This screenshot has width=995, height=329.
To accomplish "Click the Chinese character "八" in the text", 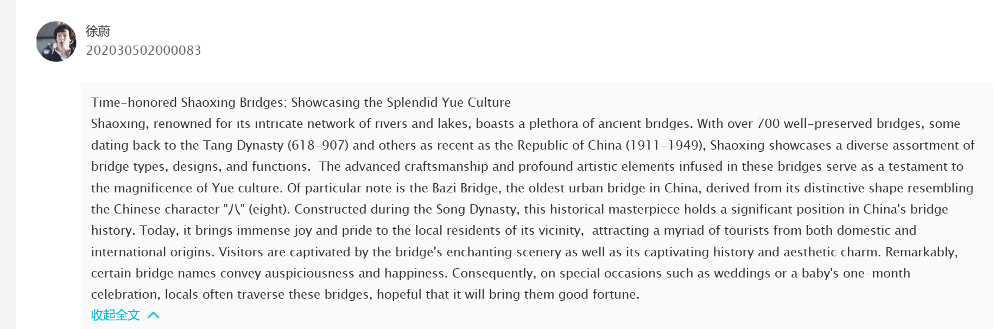I will (234, 210).
